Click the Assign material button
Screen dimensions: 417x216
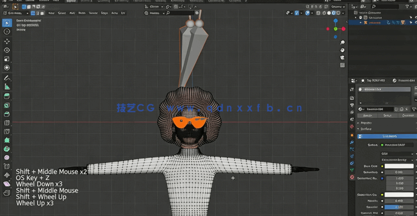pos(367,116)
